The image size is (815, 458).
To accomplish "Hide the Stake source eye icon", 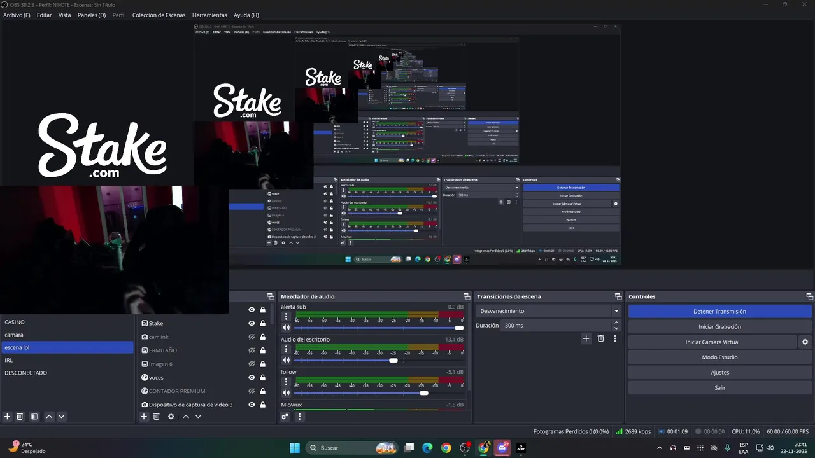I will click(x=252, y=323).
